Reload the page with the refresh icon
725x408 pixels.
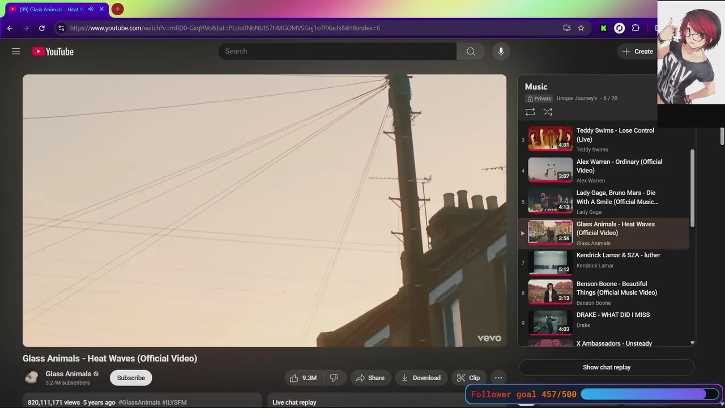click(x=42, y=28)
